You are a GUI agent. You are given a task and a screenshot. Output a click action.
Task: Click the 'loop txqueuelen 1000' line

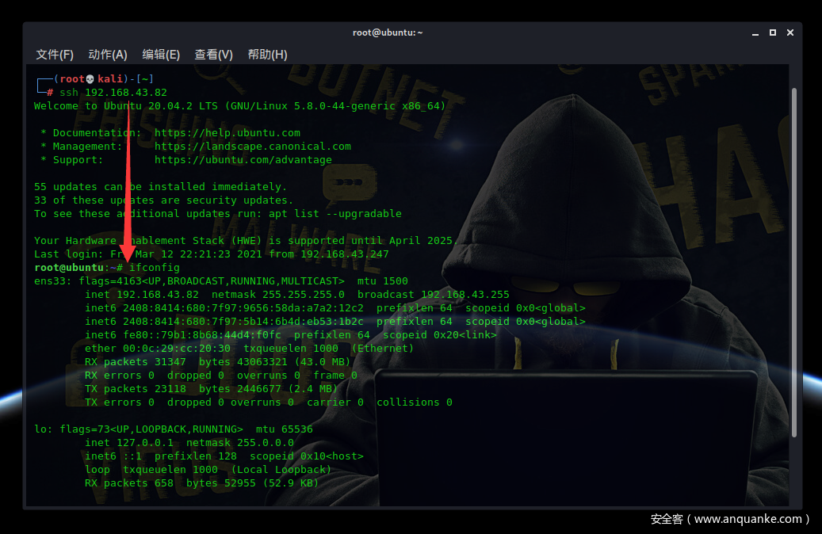[208, 470]
